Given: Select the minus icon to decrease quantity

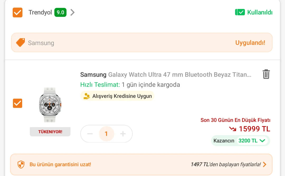Looking at the screenshot, I should pyautogui.click(x=90, y=134).
